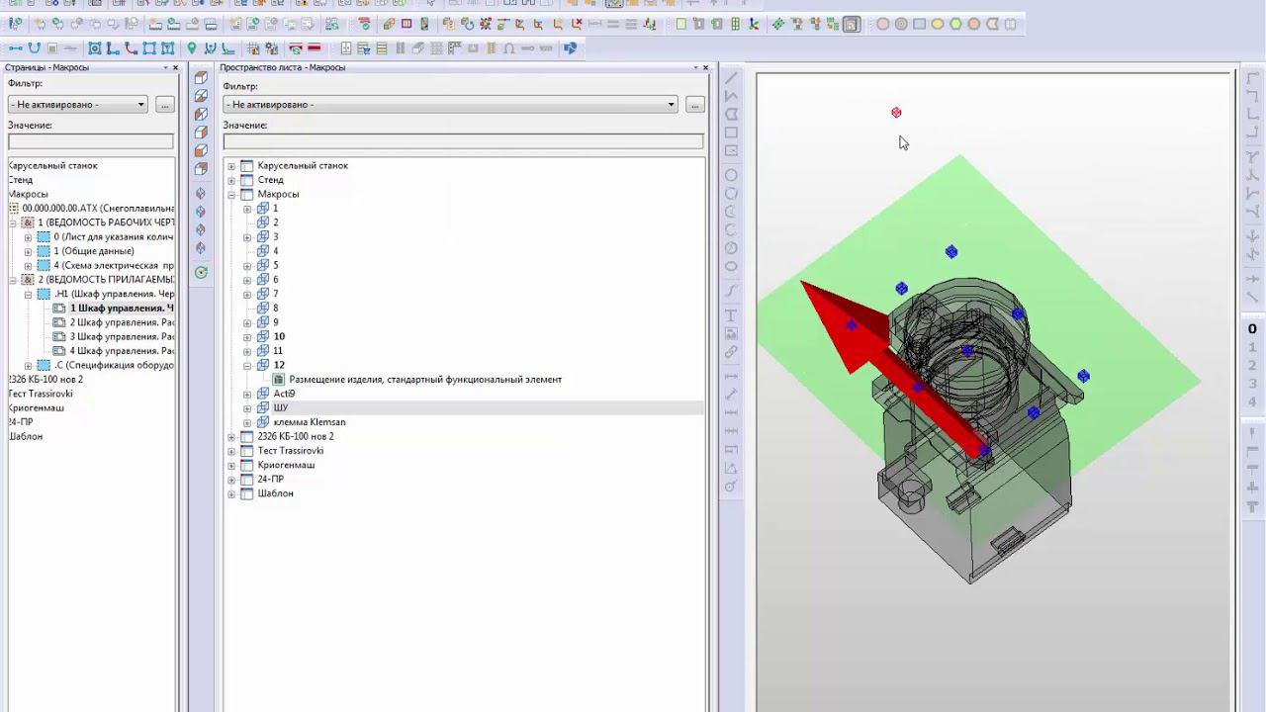Viewport: 1266px width, 712px height.
Task: Select 24-ПР in the layout space tree
Action: click(270, 479)
